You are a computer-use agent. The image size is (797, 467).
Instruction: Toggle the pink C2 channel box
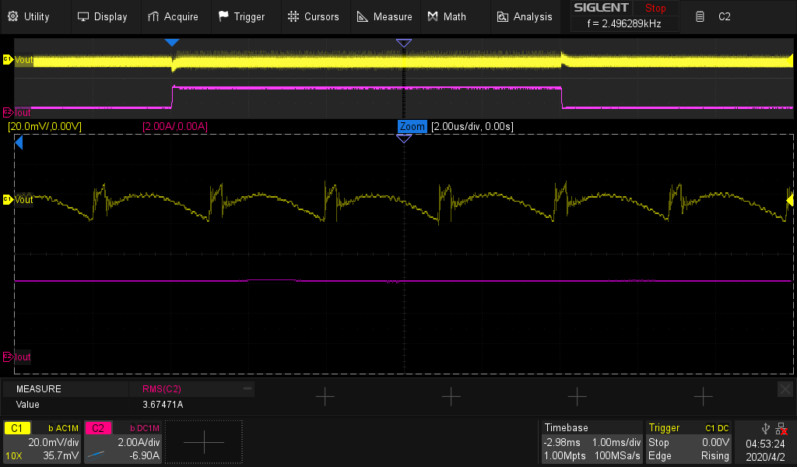98,428
